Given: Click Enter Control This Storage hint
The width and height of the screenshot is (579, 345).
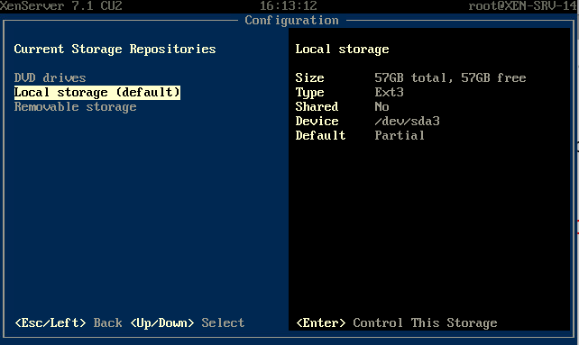Looking at the screenshot, I should tap(396, 322).
